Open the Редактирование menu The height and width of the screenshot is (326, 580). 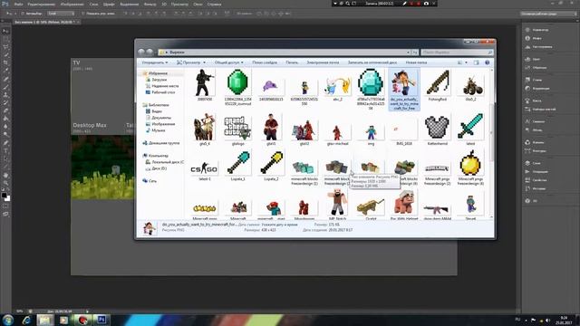42,4
